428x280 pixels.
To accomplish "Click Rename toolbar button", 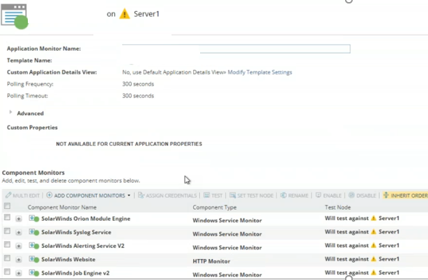I will click(x=294, y=195).
